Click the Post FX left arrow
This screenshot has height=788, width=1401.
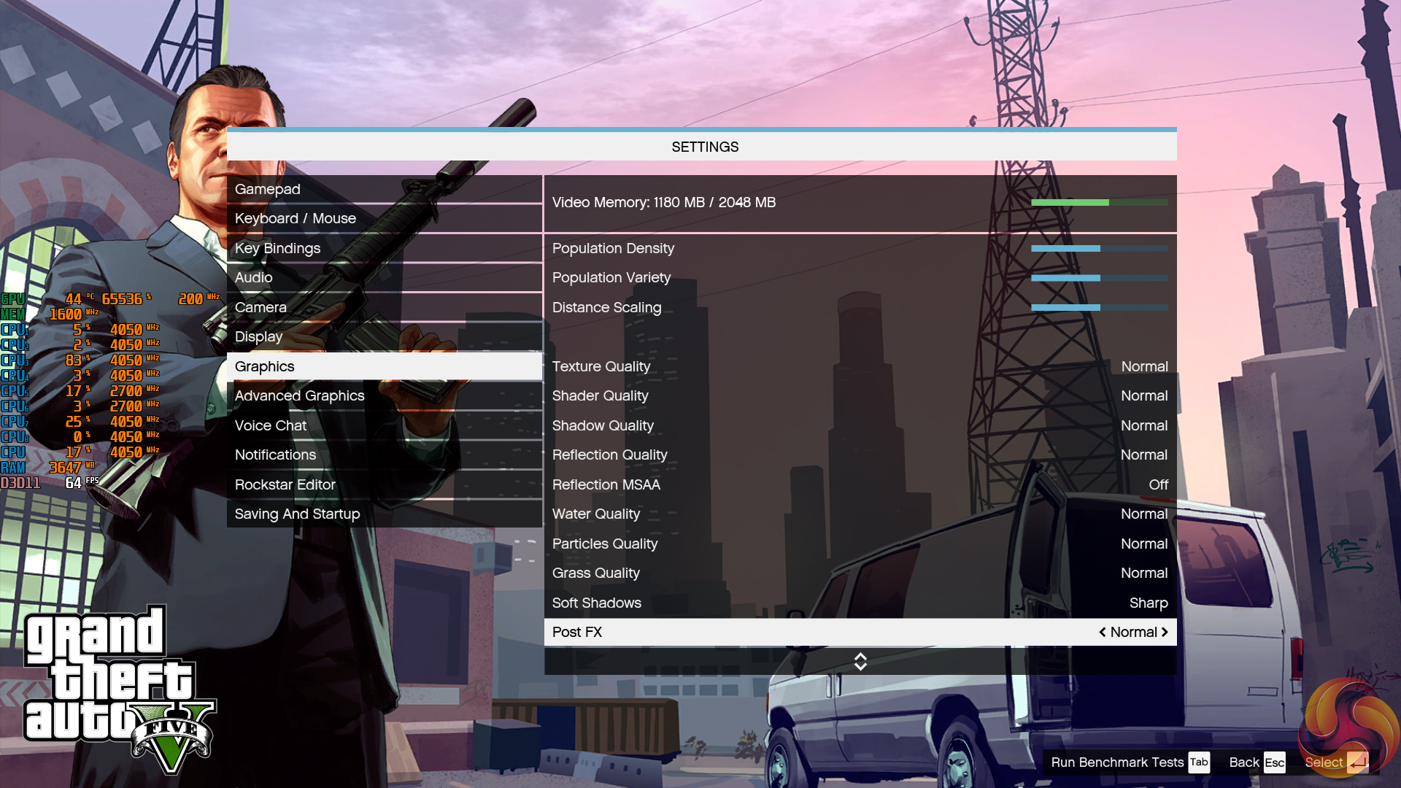[x=1103, y=632]
